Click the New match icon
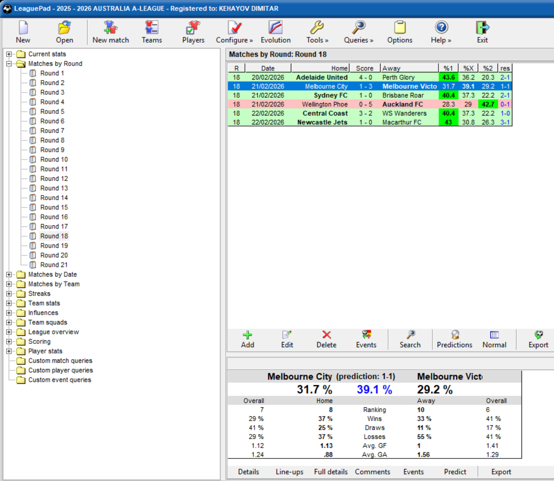554x481 pixels. 110,27
